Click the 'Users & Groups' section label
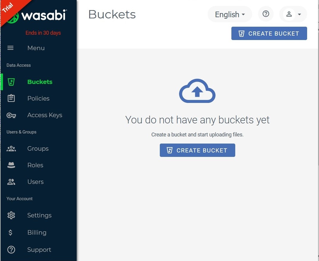This screenshot has height=261, width=319. [21, 132]
